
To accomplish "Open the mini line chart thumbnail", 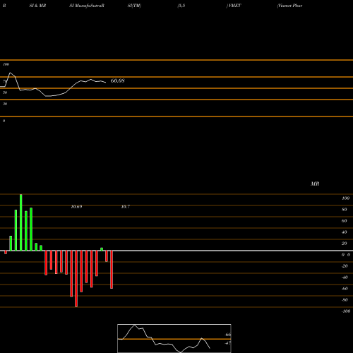I will 174,338.
